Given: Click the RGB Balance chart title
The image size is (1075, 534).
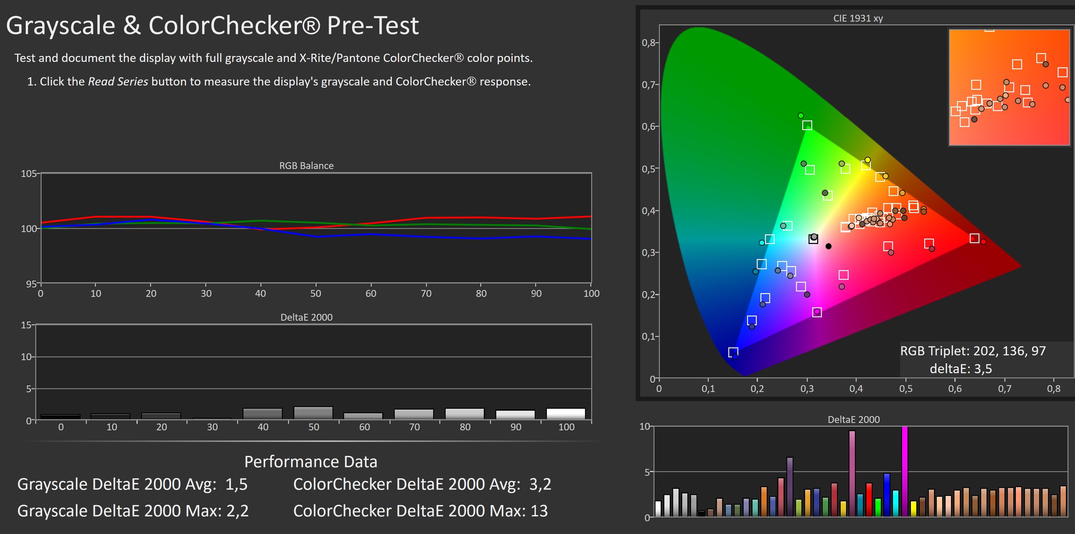Looking at the screenshot, I should (306, 166).
